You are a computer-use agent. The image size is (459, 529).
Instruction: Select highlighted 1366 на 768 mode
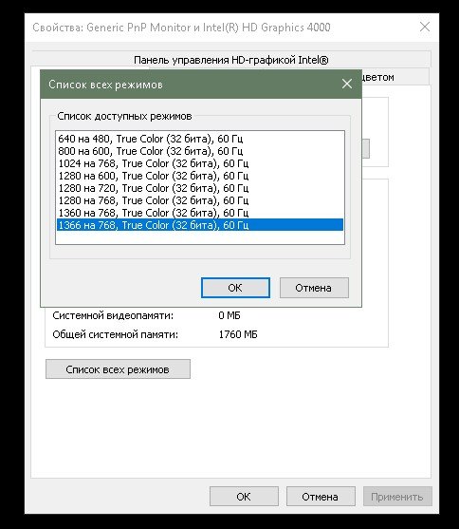pos(200,225)
